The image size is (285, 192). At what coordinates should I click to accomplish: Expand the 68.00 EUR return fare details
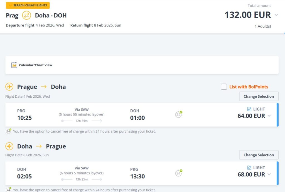pyautogui.click(x=269, y=174)
